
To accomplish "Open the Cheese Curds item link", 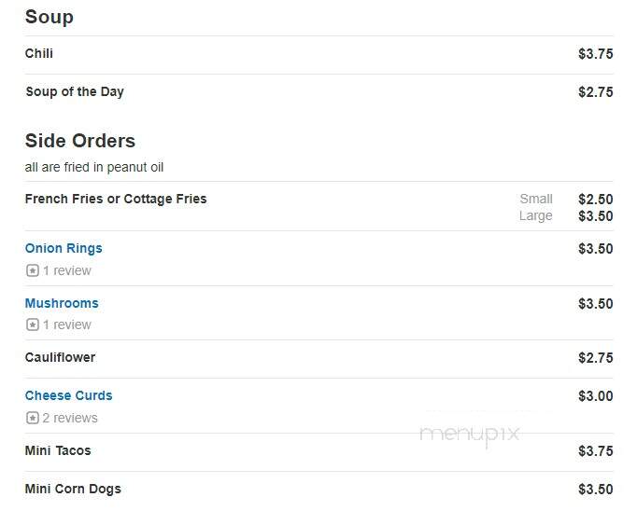I will click(x=69, y=395).
